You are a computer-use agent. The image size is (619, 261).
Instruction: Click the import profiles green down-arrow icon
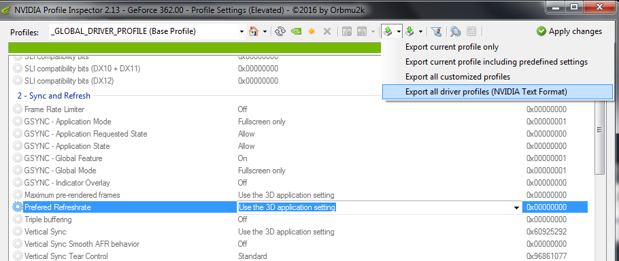(410, 31)
